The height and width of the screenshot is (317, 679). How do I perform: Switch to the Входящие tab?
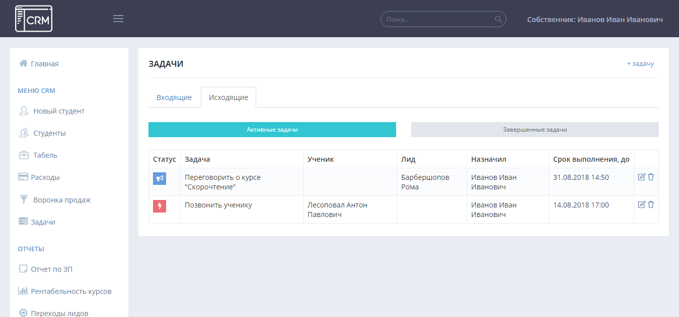pyautogui.click(x=174, y=97)
